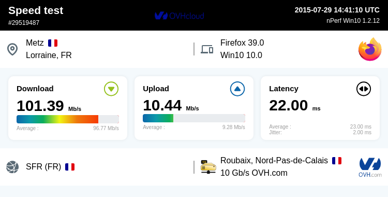Click the French flag beside Roubaix
This screenshot has height=197, width=388.
click(x=337, y=161)
